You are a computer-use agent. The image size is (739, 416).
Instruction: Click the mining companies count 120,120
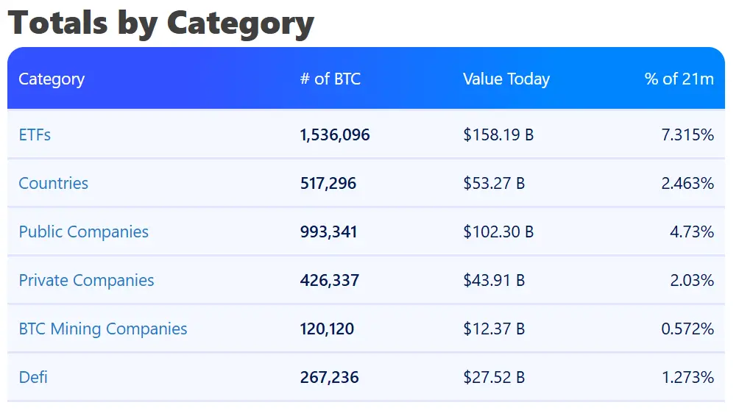click(x=327, y=329)
